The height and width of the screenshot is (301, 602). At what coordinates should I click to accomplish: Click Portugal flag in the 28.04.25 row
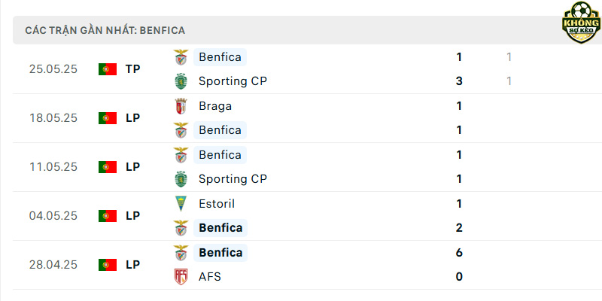[108, 265]
